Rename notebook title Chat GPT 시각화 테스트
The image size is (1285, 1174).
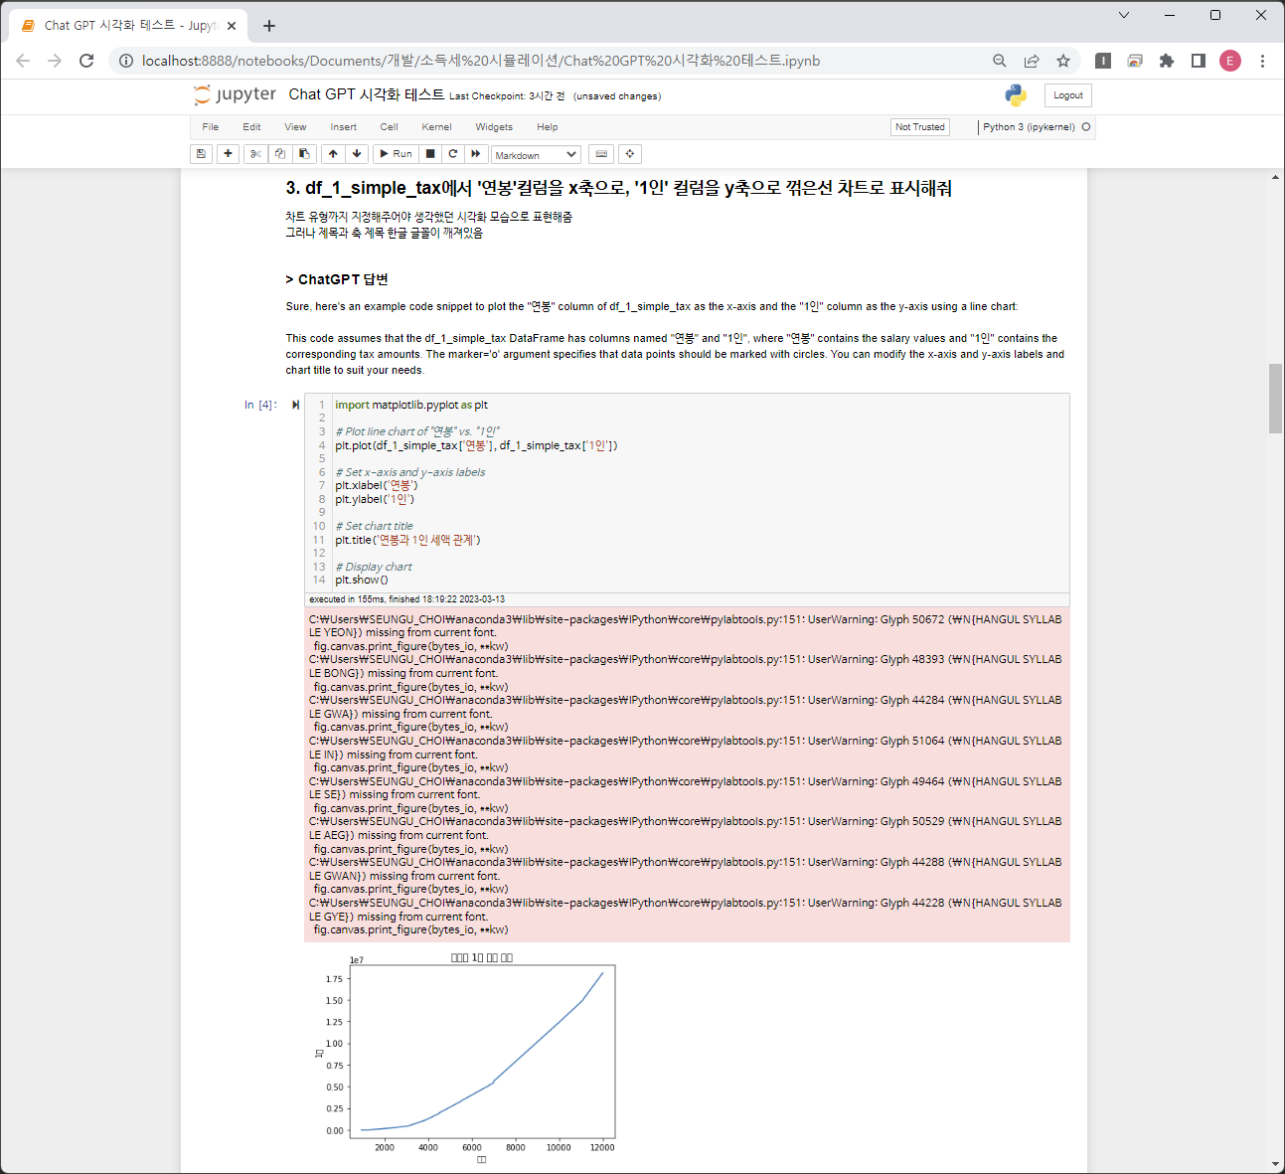tap(366, 94)
